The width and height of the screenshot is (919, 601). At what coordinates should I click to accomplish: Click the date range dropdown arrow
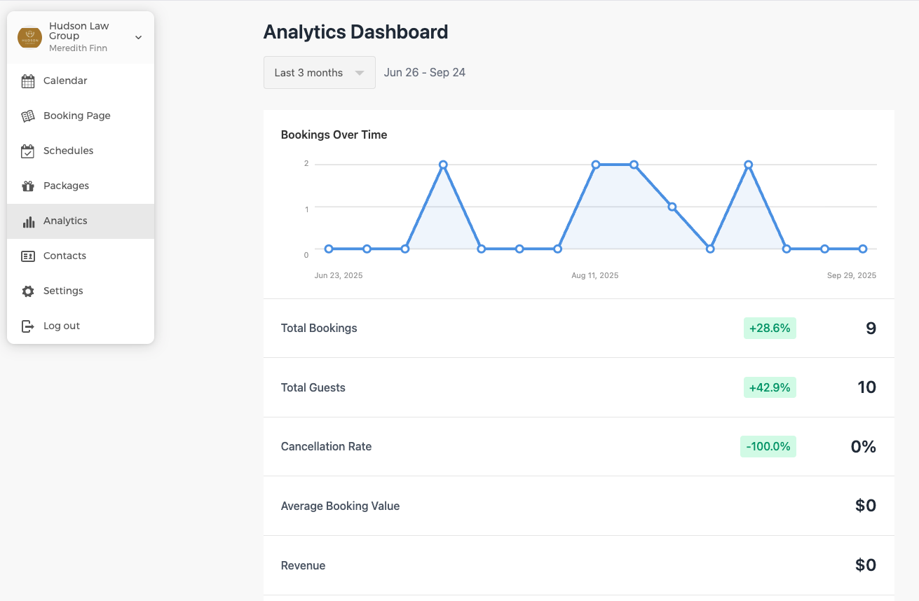pos(360,73)
